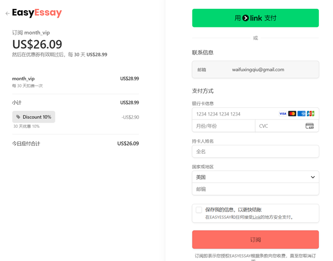Click the chevron arrow in country selector
This screenshot has height=261, width=333.
click(x=313, y=177)
